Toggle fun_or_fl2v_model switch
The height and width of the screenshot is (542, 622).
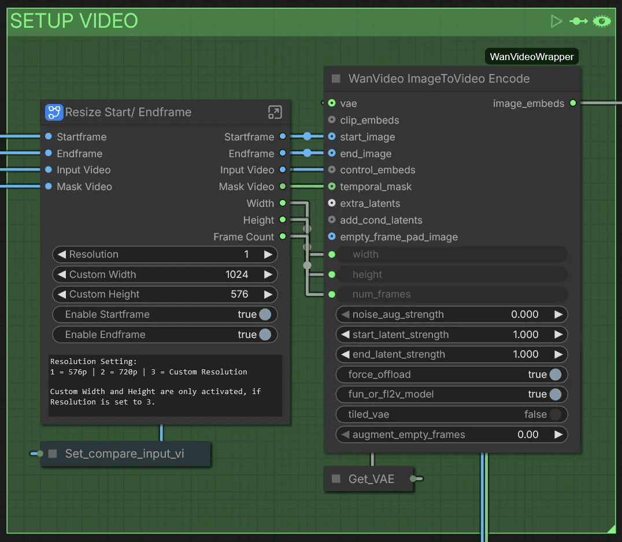556,394
